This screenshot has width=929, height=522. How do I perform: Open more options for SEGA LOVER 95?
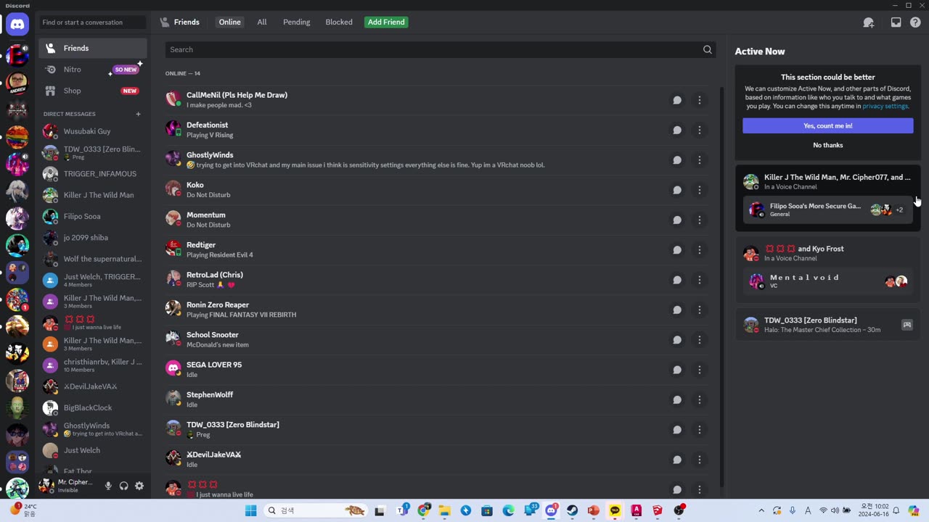point(699,370)
